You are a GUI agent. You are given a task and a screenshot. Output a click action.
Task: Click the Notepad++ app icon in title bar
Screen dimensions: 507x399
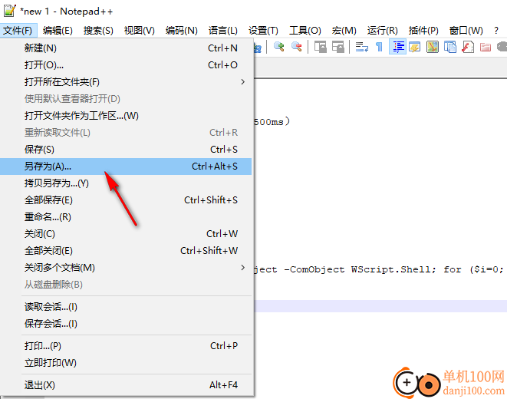coord(10,11)
